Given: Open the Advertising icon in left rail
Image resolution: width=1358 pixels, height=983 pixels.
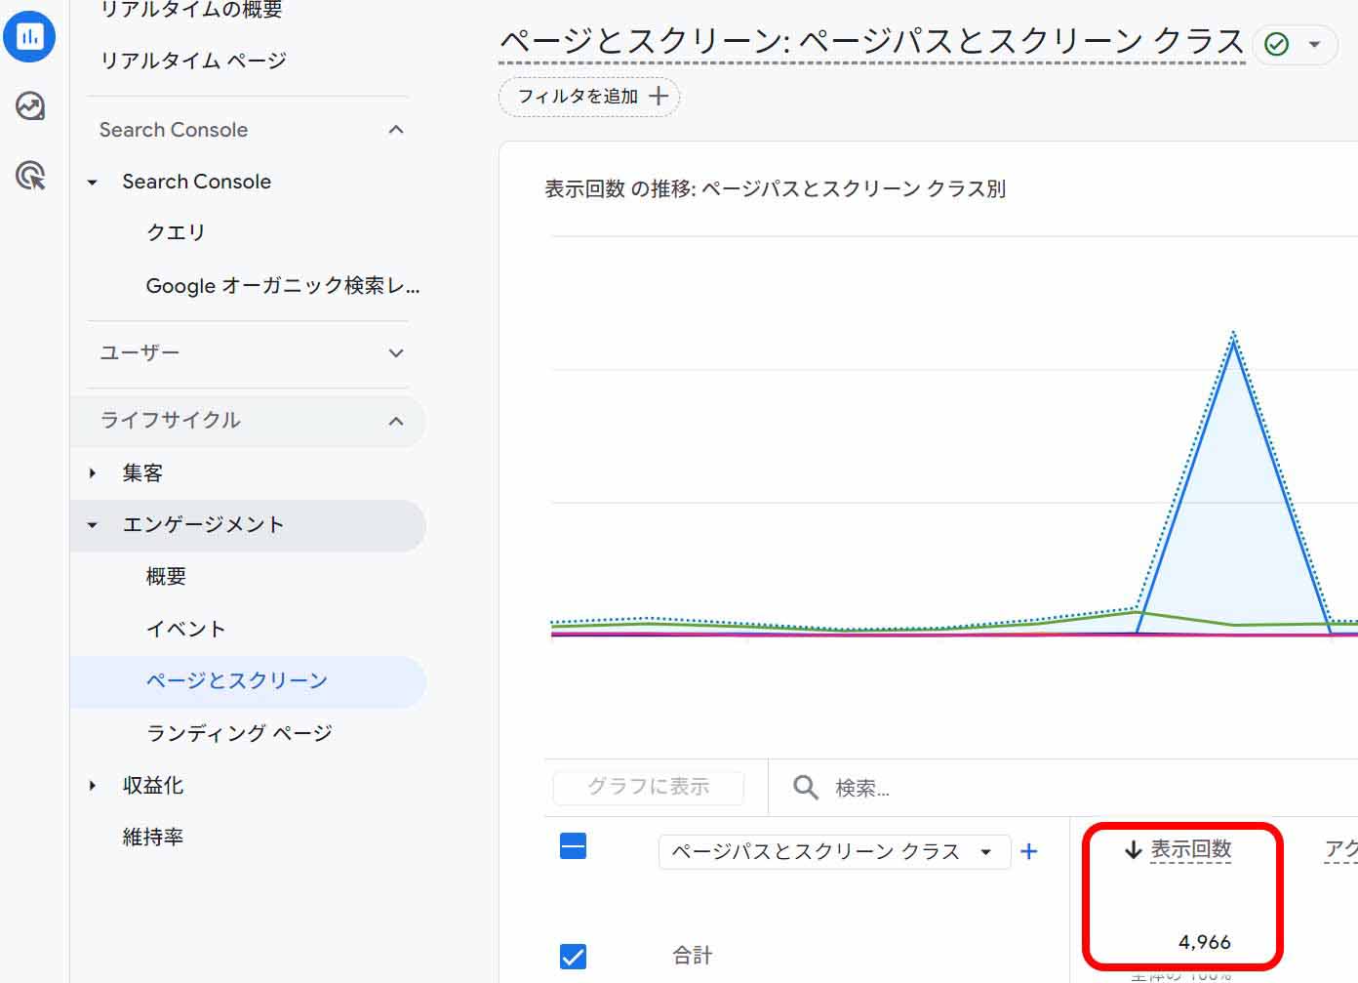Looking at the screenshot, I should (x=30, y=176).
